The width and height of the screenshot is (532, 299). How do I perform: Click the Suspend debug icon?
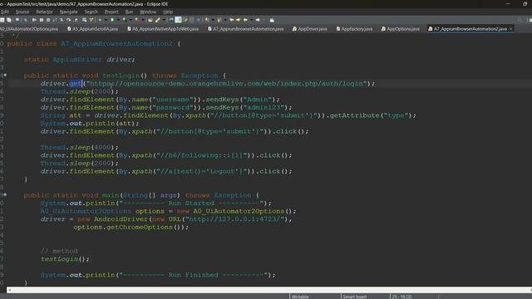[42, 20]
